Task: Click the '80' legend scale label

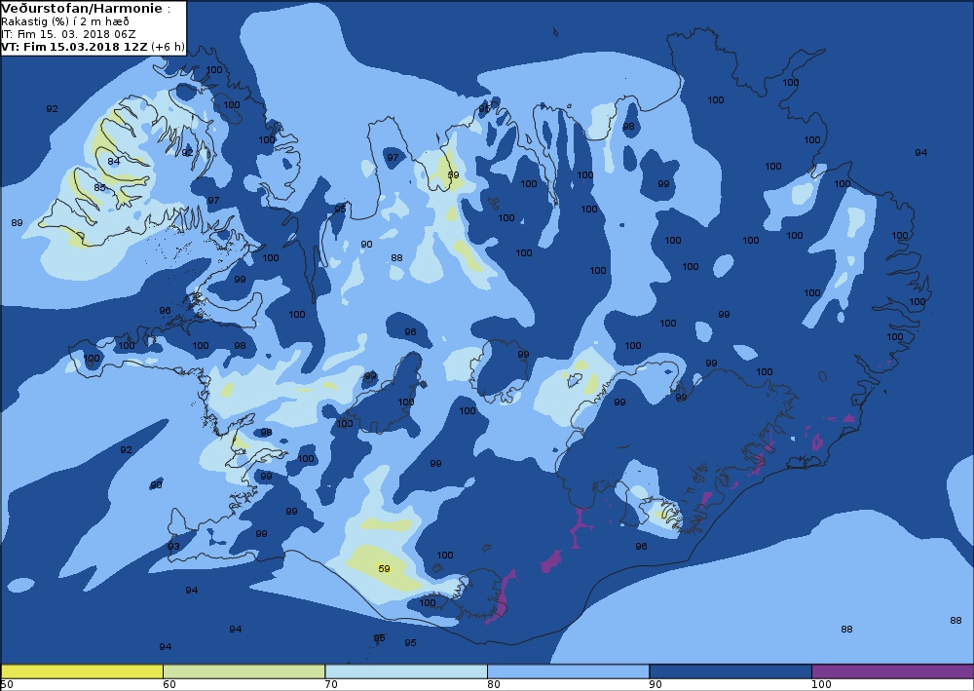Action: 493,685
